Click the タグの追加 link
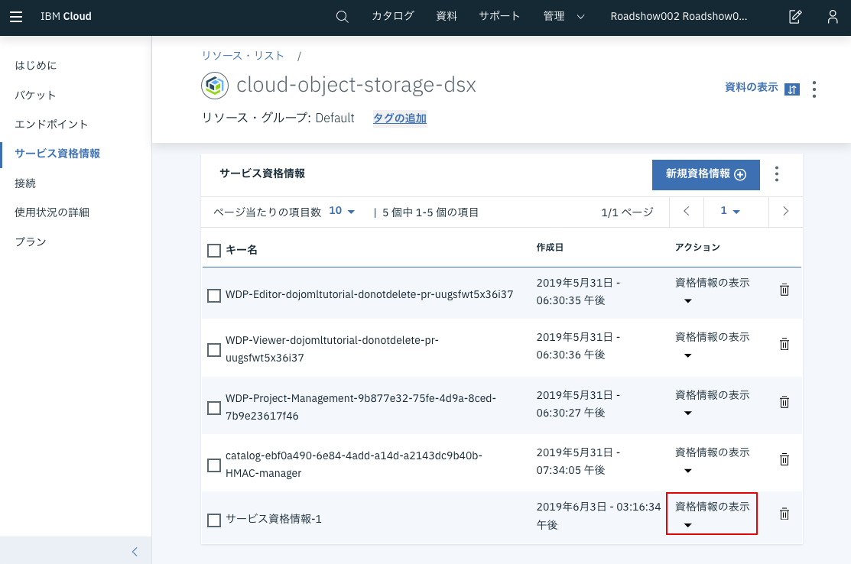Screen dimensions: 851x564 [399, 118]
